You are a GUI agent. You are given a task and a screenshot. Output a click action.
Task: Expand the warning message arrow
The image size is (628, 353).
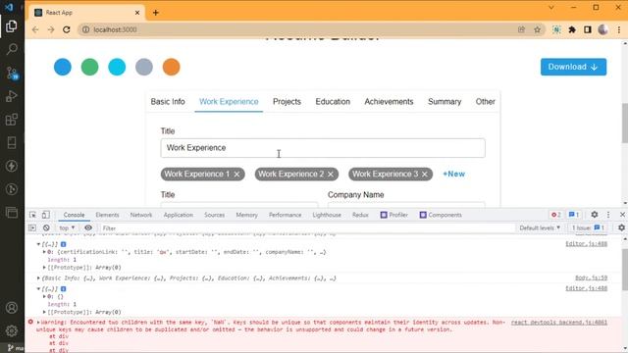39,323
